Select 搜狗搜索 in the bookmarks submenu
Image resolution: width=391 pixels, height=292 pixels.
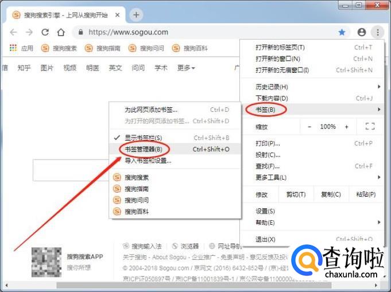pos(175,177)
